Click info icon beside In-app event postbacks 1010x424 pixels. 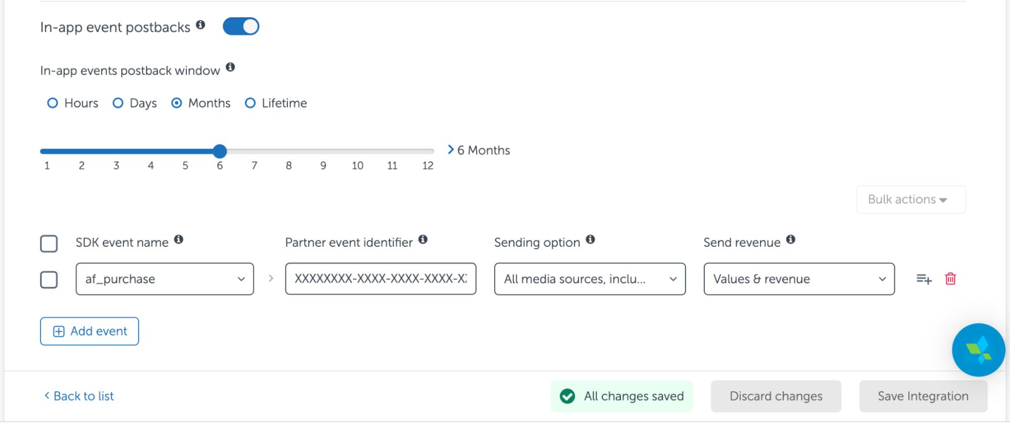click(201, 25)
